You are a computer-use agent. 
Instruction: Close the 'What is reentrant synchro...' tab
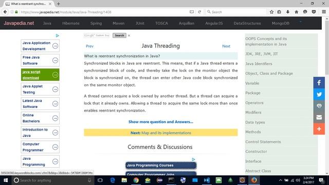50,4
